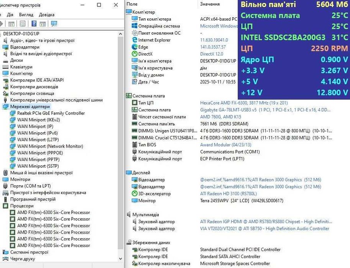
Task: Click the Контролери сховища icon
Action: coord(5,93)
